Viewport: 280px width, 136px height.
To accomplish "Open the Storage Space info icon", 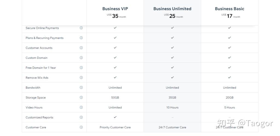I will pyautogui.click(x=81, y=98).
